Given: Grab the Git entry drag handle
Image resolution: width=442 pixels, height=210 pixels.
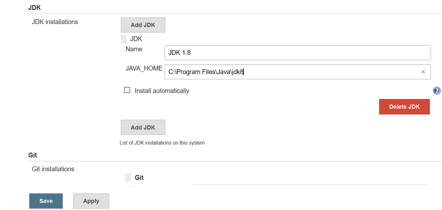Looking at the screenshot, I should tap(128, 178).
